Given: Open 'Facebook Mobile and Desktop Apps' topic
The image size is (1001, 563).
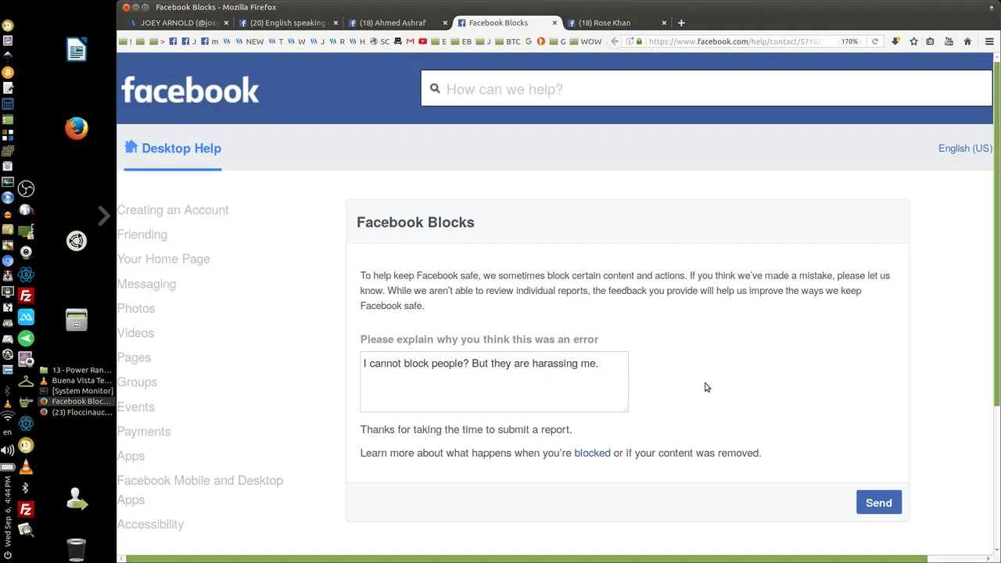Looking at the screenshot, I should (x=200, y=490).
